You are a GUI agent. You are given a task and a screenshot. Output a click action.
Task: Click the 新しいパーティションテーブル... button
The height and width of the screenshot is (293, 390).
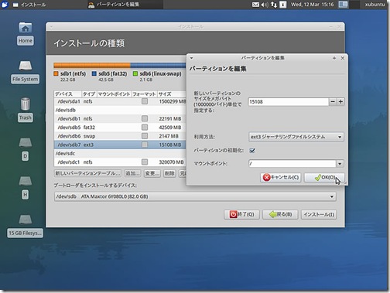click(x=87, y=173)
